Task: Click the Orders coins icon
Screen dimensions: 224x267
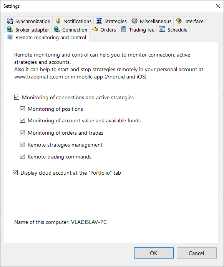Action: point(95,29)
